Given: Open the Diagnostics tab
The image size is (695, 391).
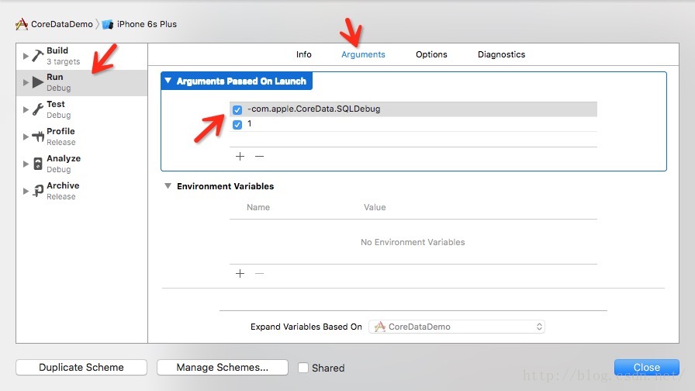Looking at the screenshot, I should pyautogui.click(x=501, y=54).
